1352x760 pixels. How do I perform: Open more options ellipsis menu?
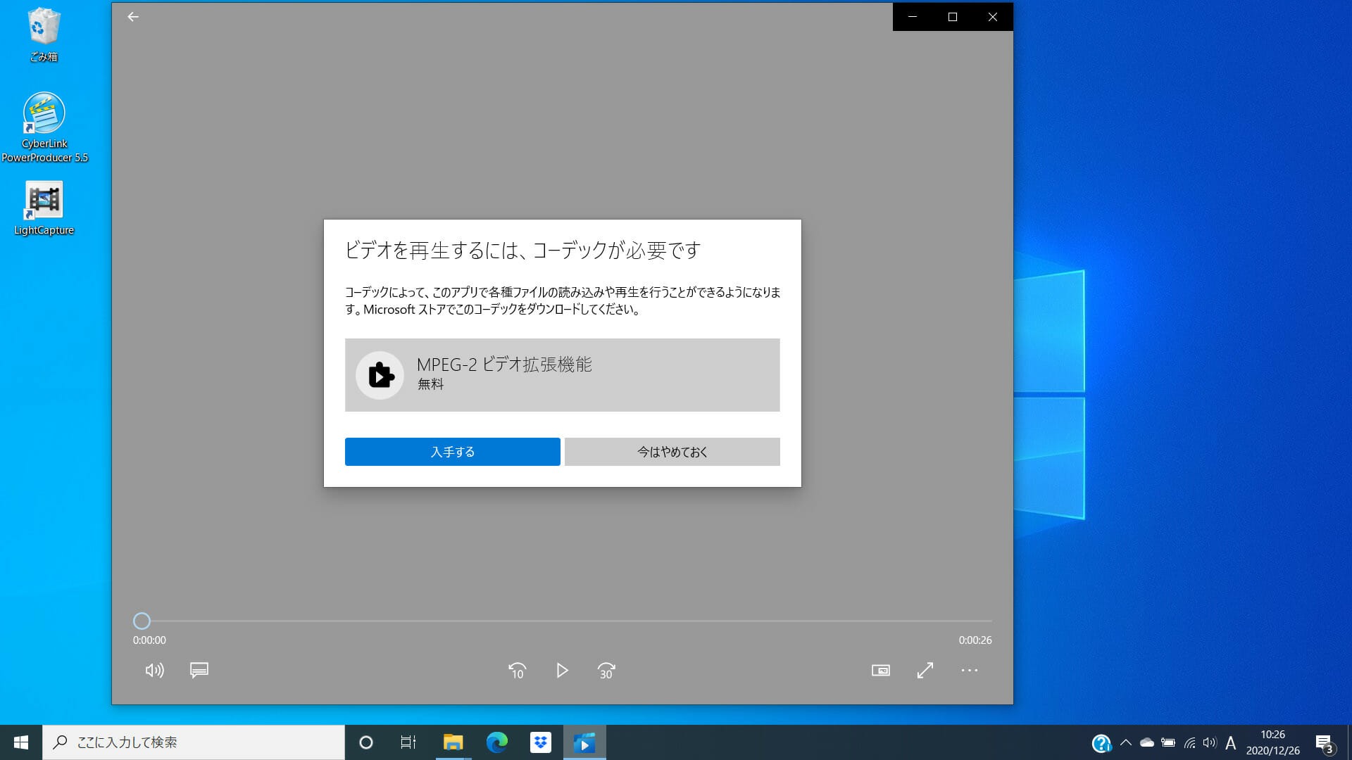(x=970, y=671)
